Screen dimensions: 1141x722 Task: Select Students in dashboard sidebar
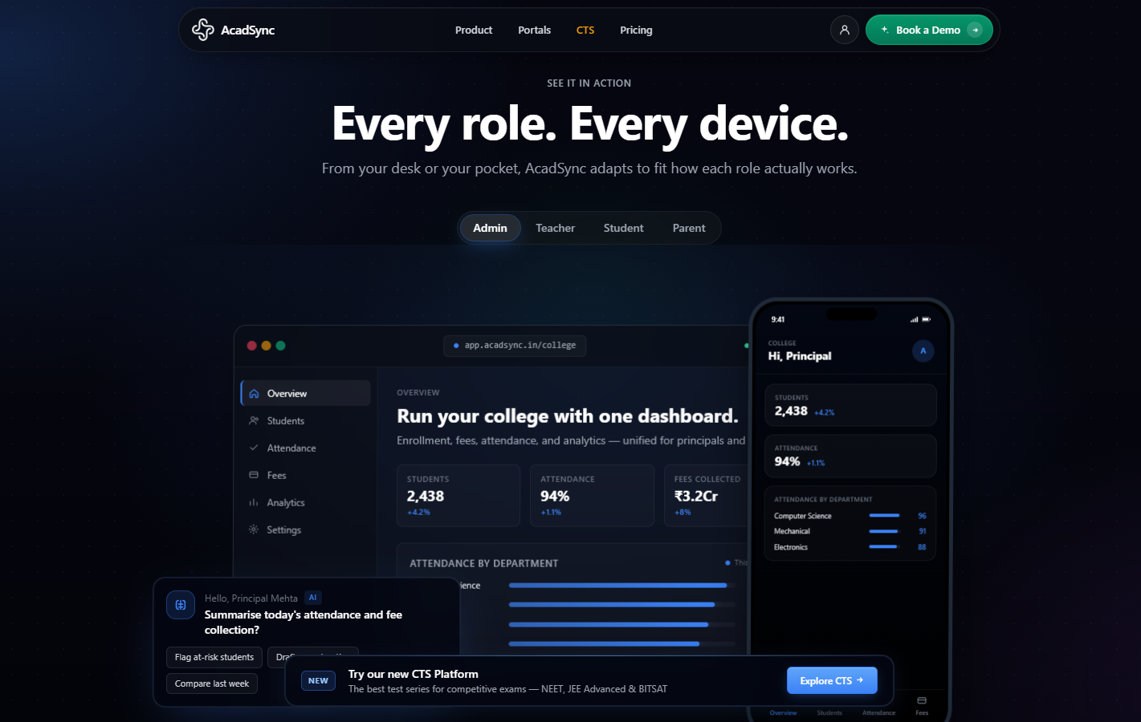tap(305, 420)
